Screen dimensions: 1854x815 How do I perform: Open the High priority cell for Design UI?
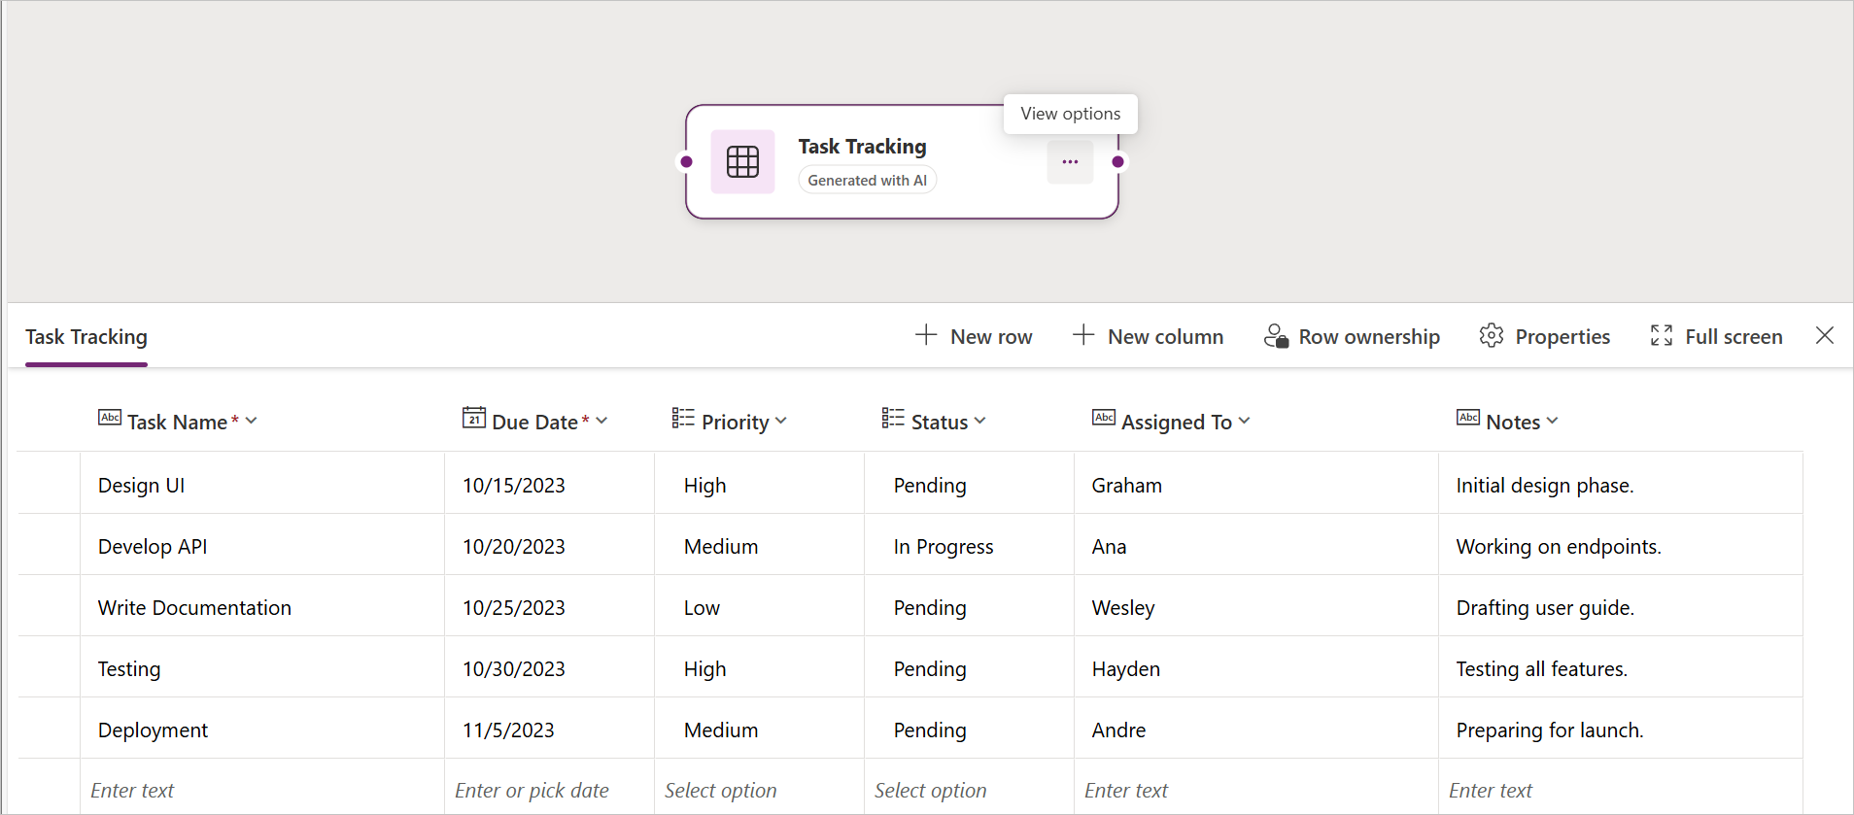pos(759,485)
